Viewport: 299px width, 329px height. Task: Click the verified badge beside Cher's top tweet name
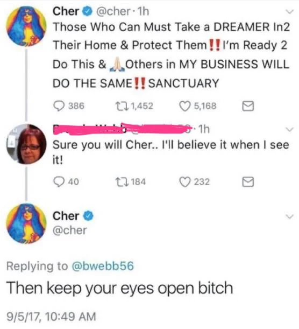[x=88, y=11]
